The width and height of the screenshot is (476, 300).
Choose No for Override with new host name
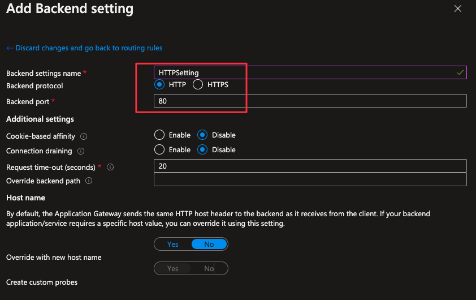(x=209, y=268)
